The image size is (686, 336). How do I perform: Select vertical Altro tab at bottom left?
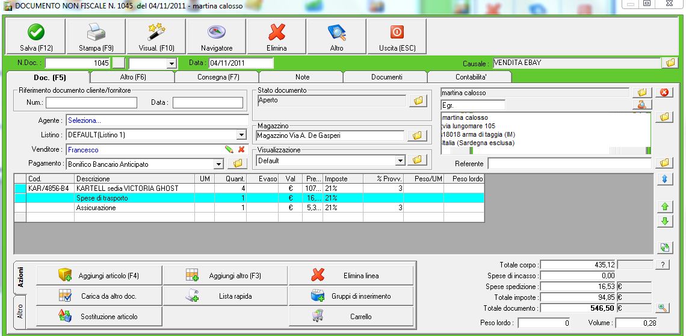tap(20, 312)
